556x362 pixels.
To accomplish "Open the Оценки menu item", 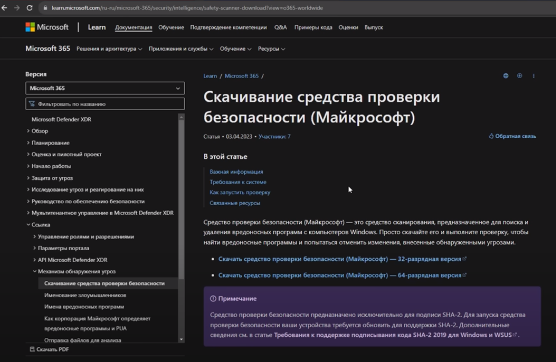I will pyautogui.click(x=348, y=27).
